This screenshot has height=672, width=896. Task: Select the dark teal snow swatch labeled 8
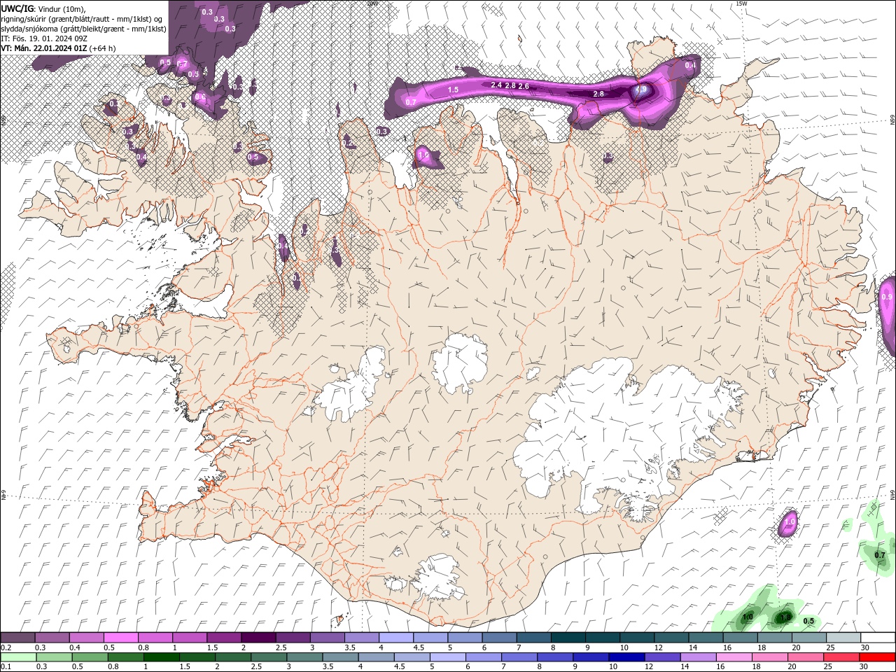568,638
